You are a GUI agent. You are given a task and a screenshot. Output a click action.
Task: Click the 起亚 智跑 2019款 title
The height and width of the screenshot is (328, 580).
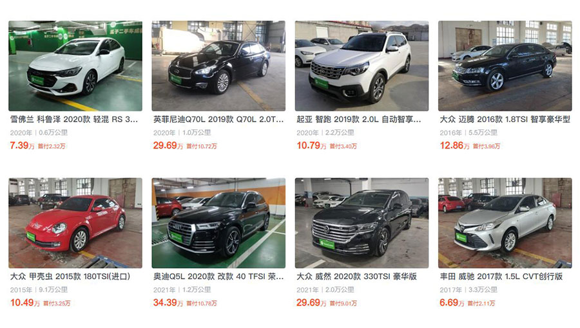point(359,120)
